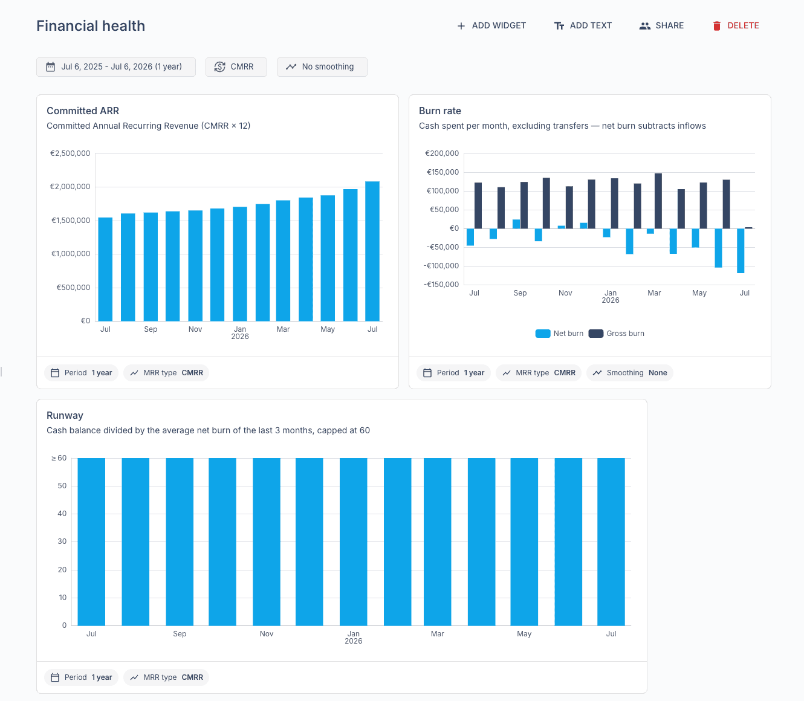Image resolution: width=804 pixels, height=701 pixels.
Task: Click the Jan 2026 label in Burn rate chart
Action: point(611,297)
